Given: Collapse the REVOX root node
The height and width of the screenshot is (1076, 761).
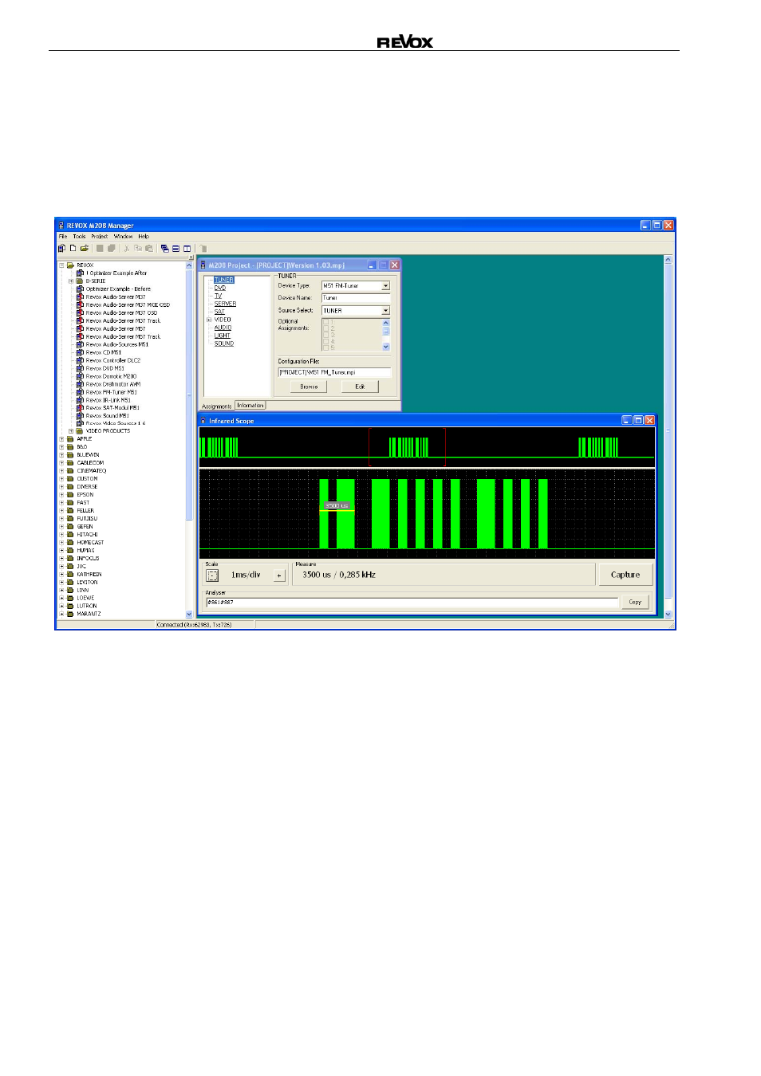Looking at the screenshot, I should coord(61,265).
